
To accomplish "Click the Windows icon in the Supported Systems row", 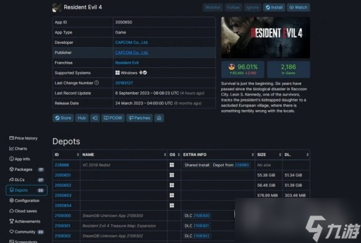I will [x=117, y=73].
